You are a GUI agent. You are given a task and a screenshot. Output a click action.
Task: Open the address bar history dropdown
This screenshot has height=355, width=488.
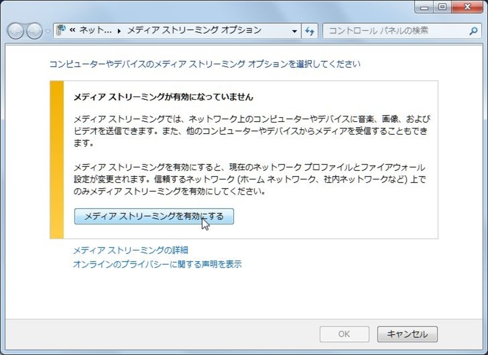click(x=294, y=31)
